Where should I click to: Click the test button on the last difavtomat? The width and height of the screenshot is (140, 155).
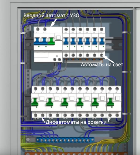[x=118, y=98]
